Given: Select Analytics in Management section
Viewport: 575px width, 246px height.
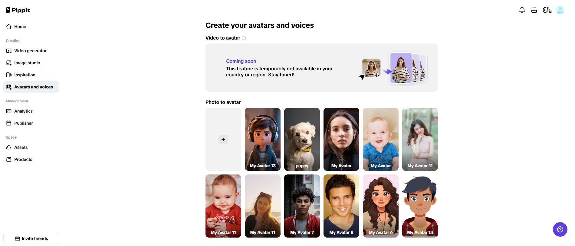Looking at the screenshot, I should point(23,111).
